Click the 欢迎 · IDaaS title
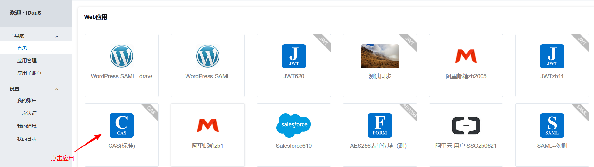Viewport: 594px width, 167px height. pyautogui.click(x=25, y=13)
